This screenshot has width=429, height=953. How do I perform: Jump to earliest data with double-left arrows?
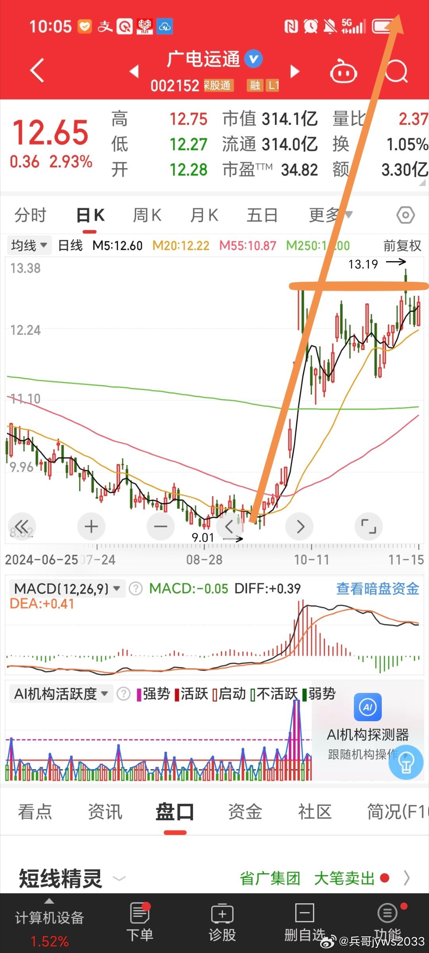tap(22, 526)
